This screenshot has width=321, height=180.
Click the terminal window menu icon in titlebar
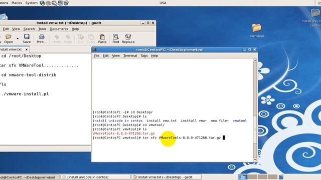[x=95, y=49]
